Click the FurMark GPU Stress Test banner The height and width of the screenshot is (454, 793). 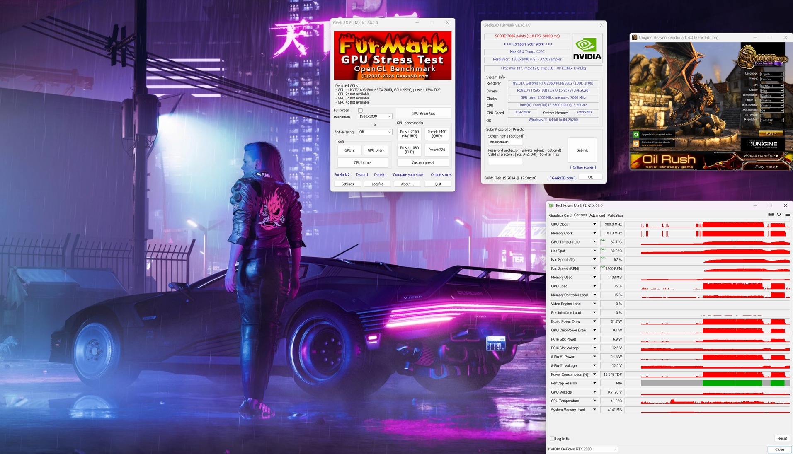tap(393, 56)
